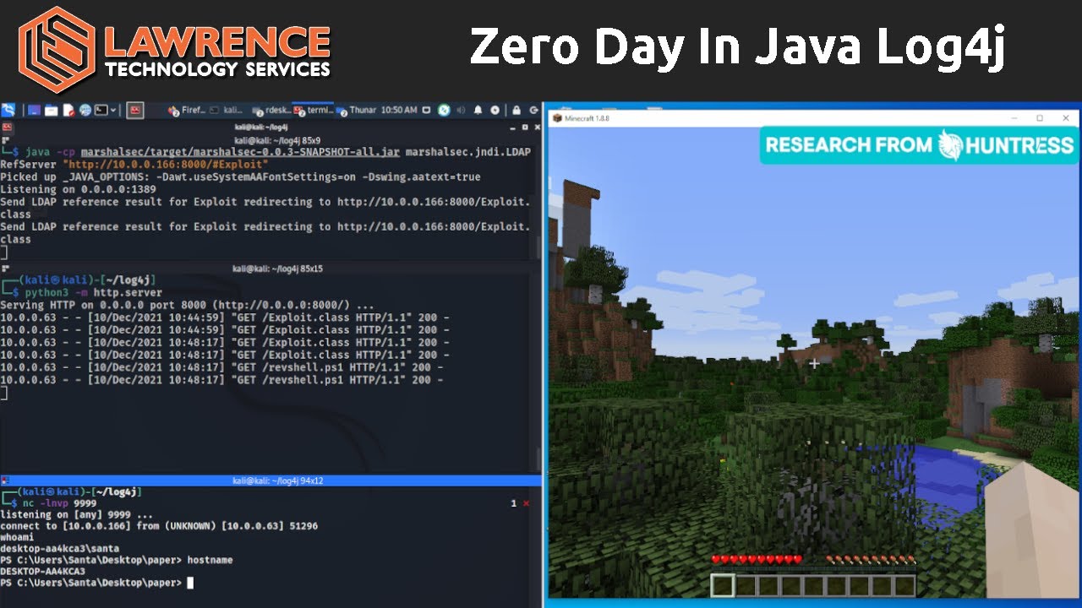Click the 'nc -lnvp 9999' command

(x=61, y=502)
